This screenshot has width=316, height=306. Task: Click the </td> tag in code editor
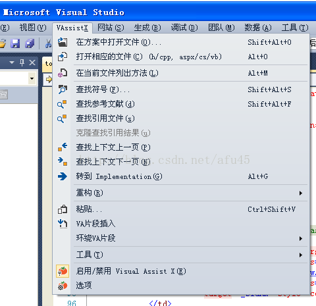160,303
